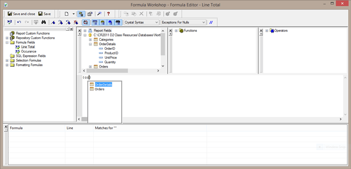Close the field tree panel
Screen dimensions: 351x169
tap(80, 31)
